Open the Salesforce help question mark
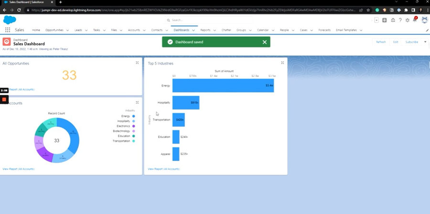This screenshot has width=430, height=214. coord(400,20)
